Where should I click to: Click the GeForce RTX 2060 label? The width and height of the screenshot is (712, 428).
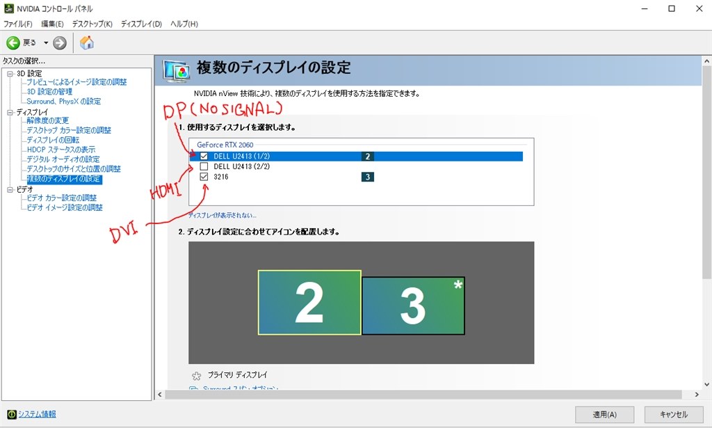(x=225, y=145)
